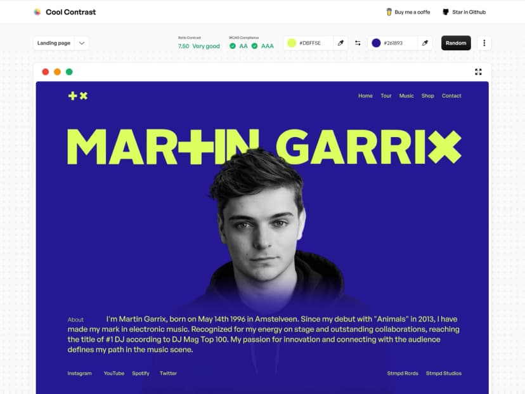Click the AA compliance checkmark
The width and height of the screenshot is (525, 394).
coord(233,46)
